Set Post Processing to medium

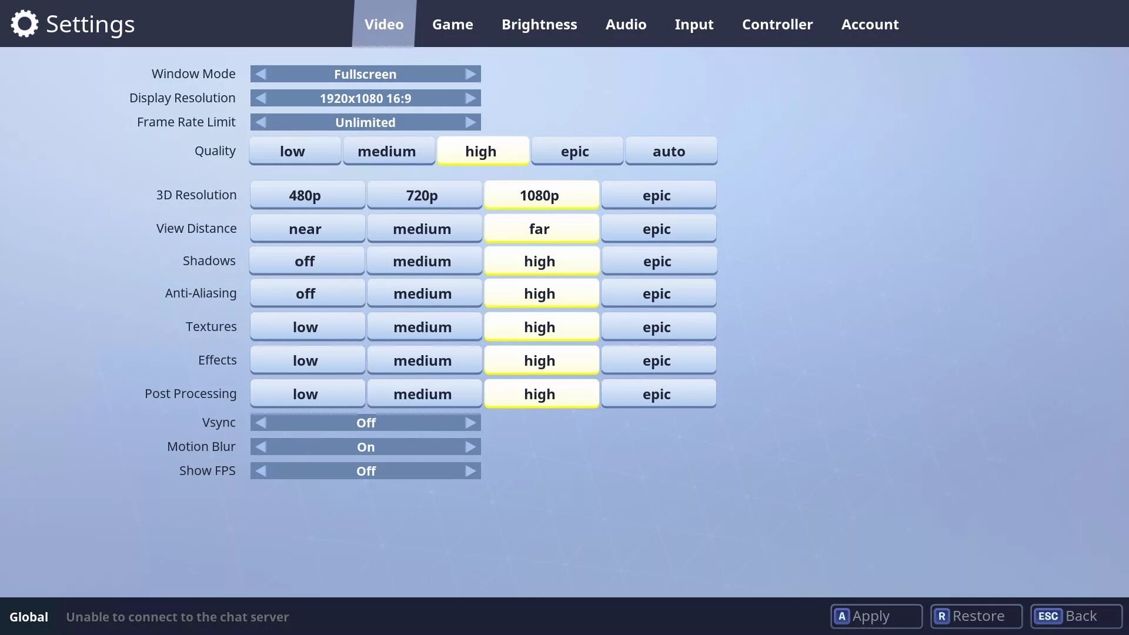422,393
